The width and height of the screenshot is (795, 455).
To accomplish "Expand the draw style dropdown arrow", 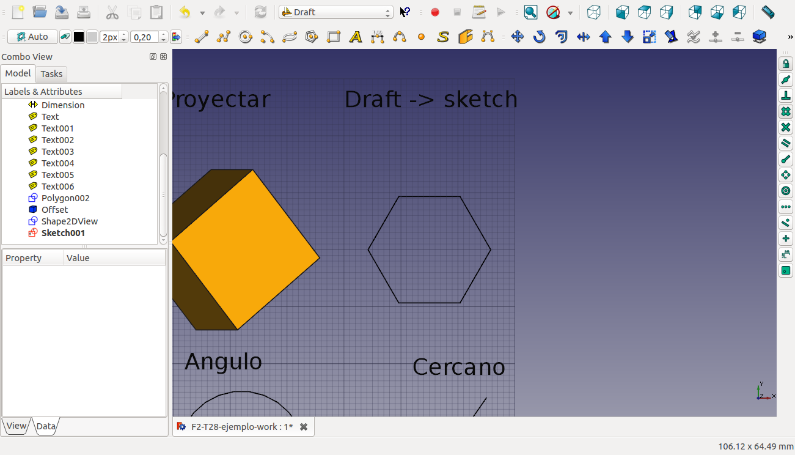I will pos(570,13).
